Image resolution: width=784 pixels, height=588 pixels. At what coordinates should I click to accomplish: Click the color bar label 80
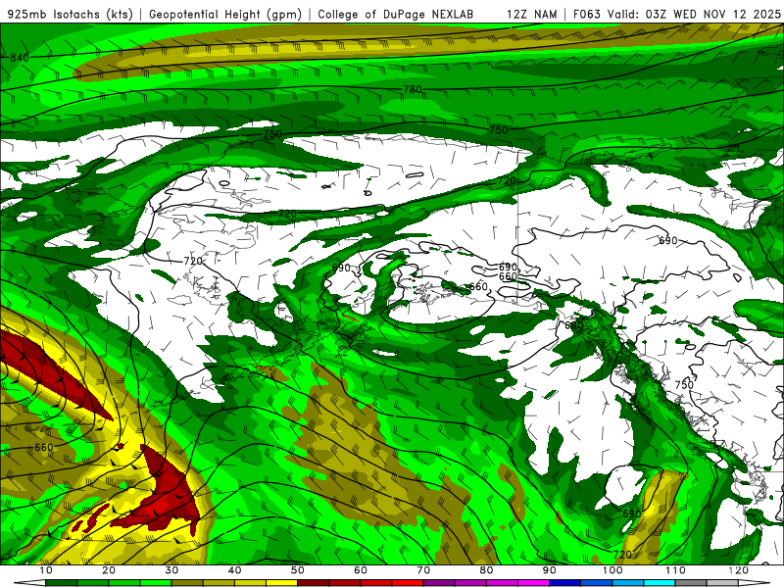[x=486, y=570]
